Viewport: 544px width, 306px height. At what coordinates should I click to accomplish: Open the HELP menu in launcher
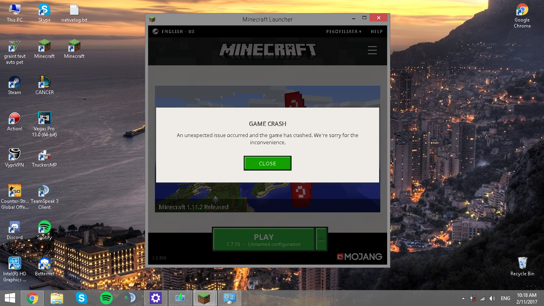377,31
